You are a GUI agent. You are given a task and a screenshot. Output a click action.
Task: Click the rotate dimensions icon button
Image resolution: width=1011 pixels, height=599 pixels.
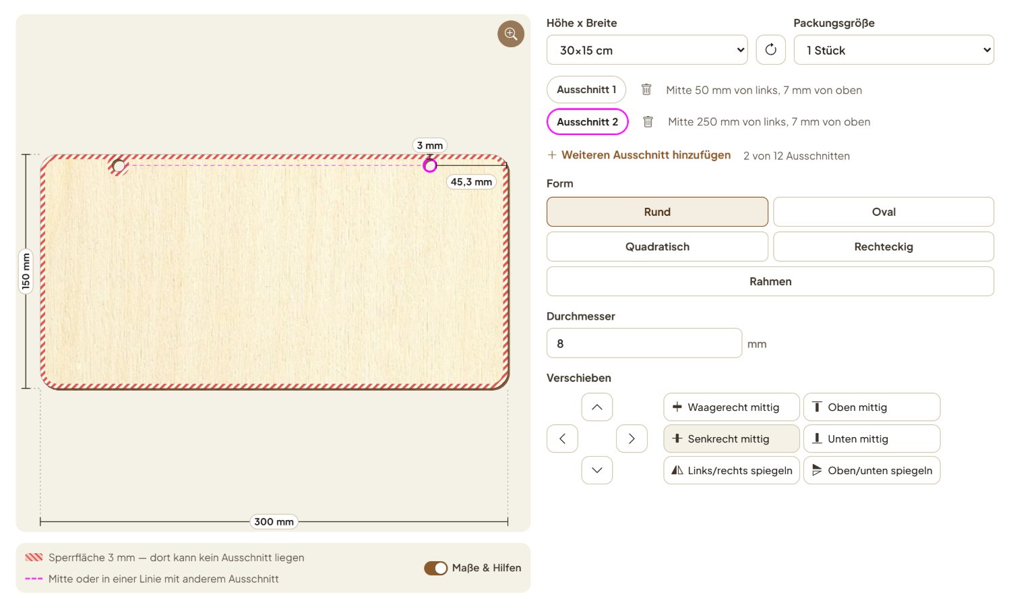[x=771, y=50]
